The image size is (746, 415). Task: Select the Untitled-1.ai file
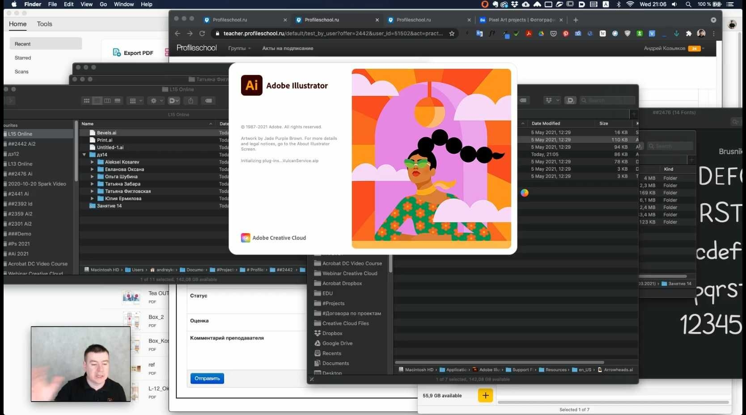pos(110,147)
